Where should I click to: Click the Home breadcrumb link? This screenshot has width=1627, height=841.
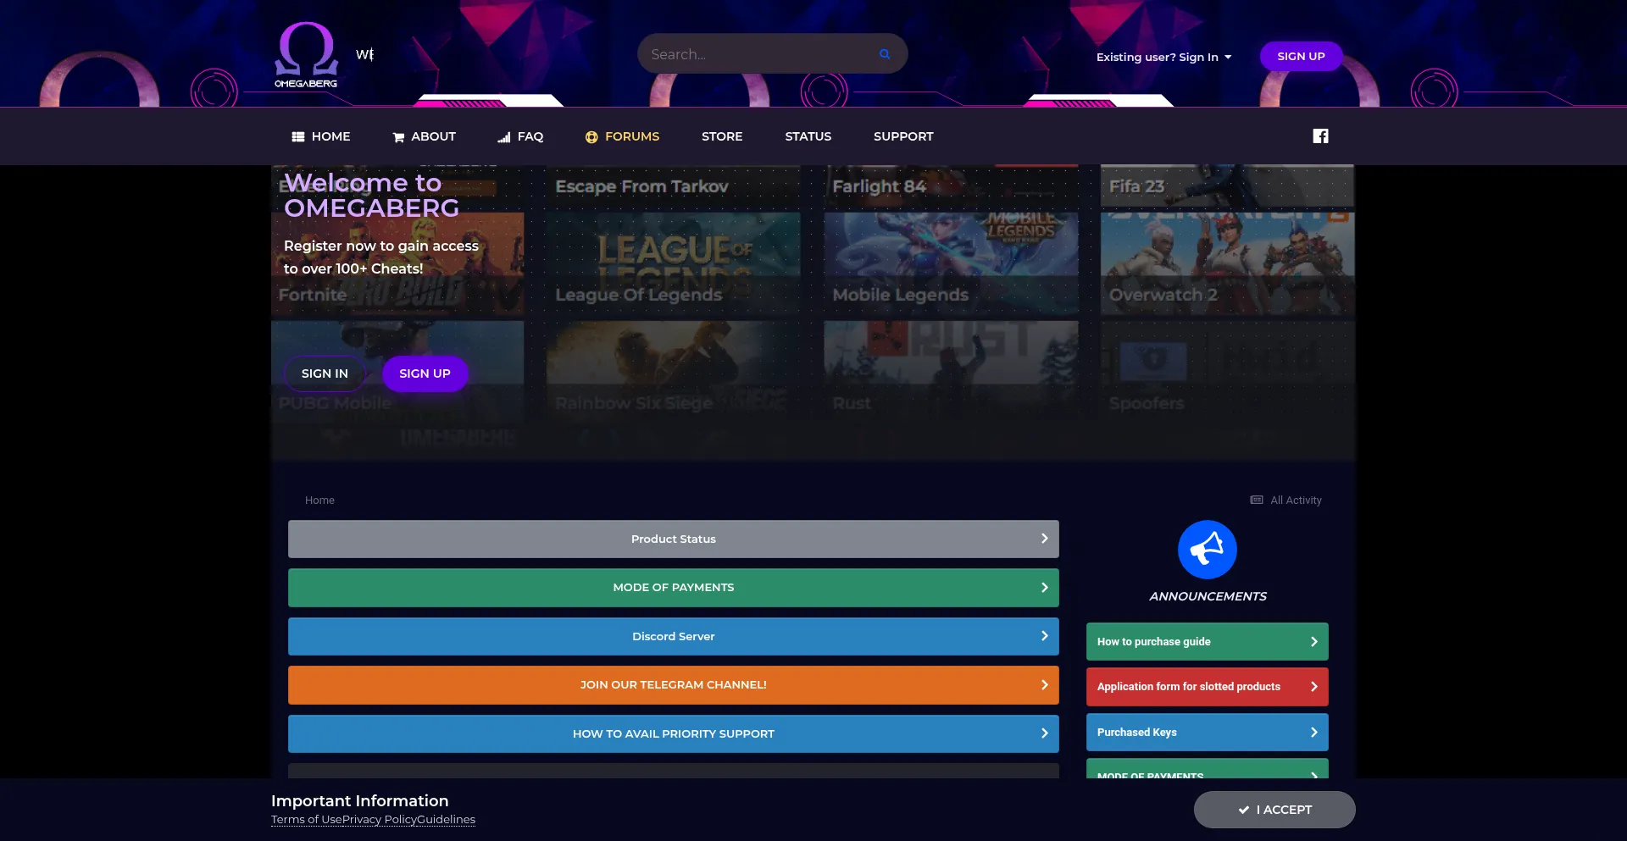[319, 501]
